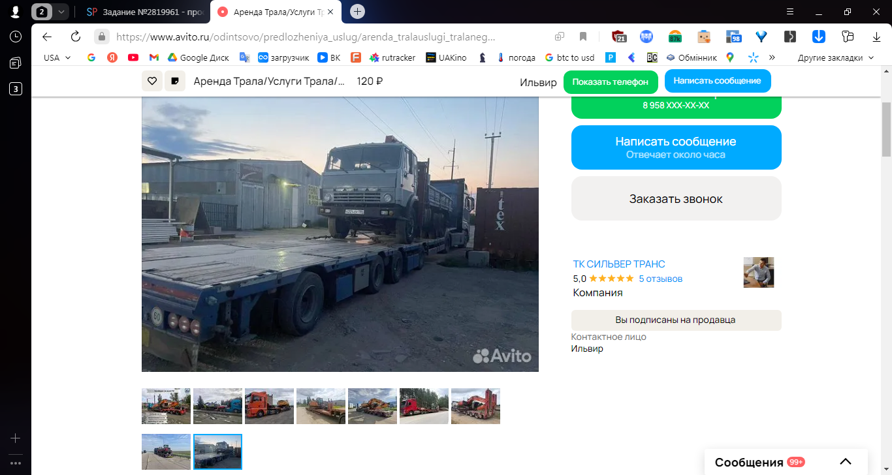Switch to the Задание №2819961 tab
892x475 pixels.
pos(146,12)
